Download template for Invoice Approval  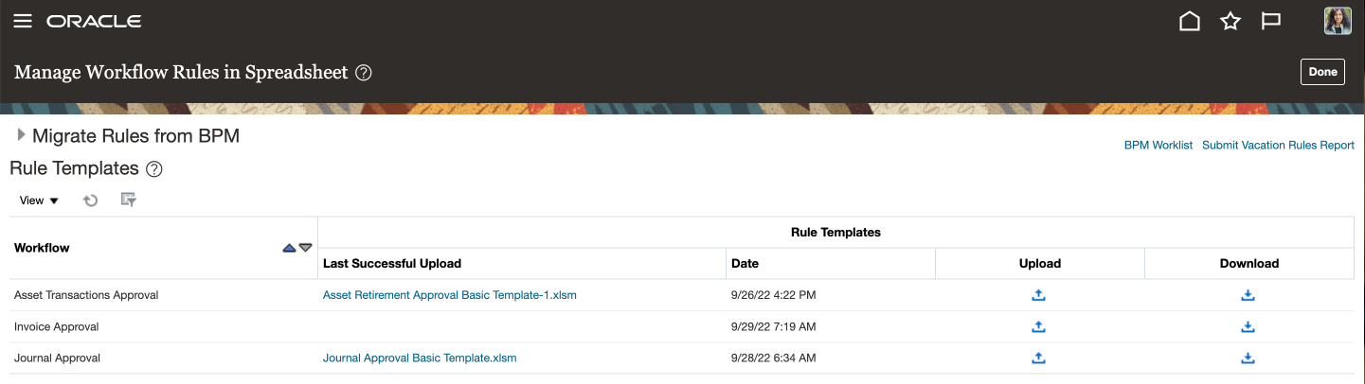pyautogui.click(x=1248, y=327)
